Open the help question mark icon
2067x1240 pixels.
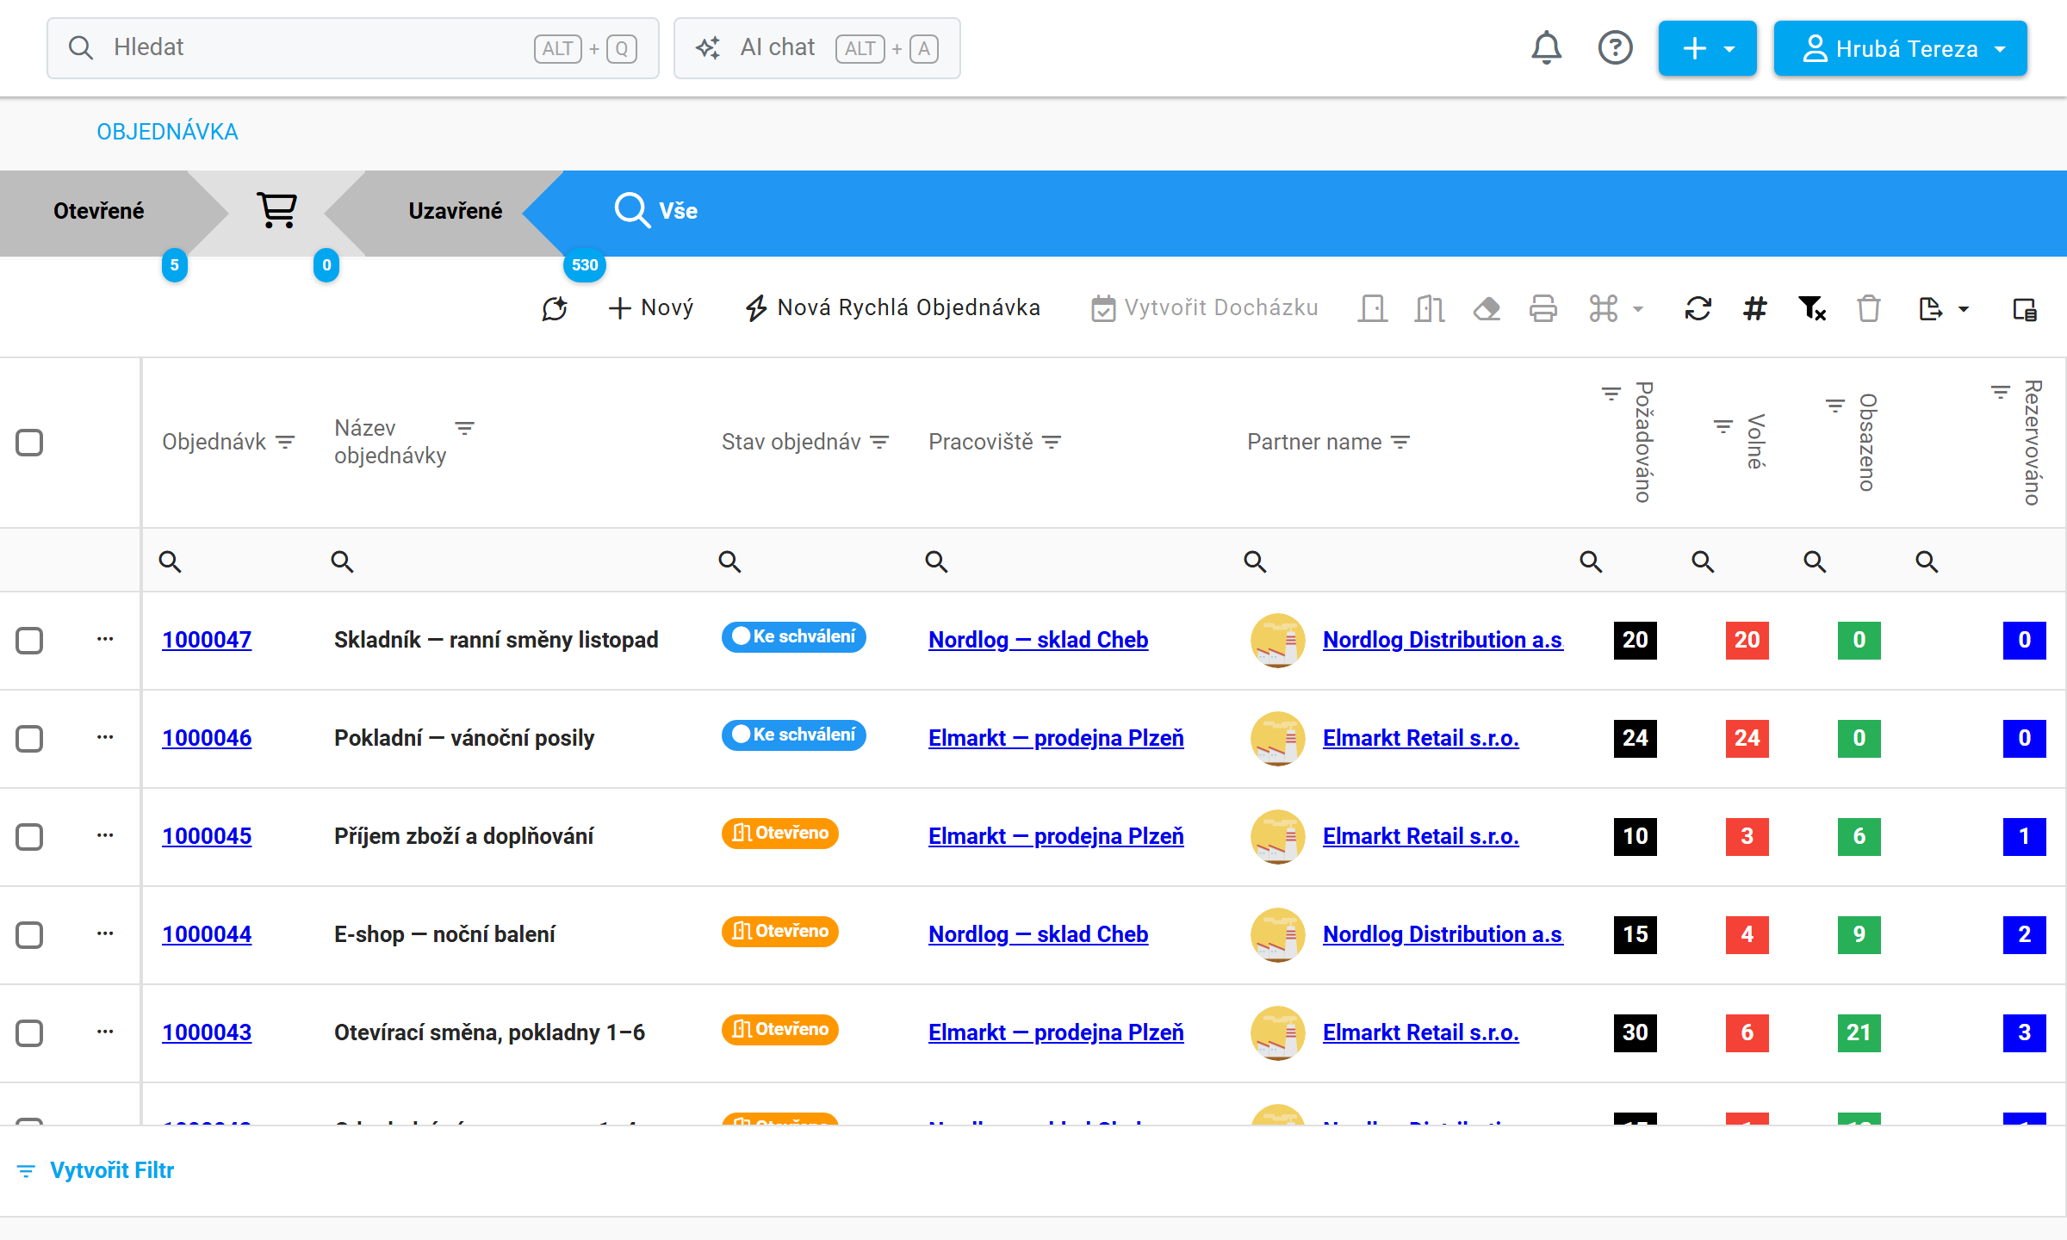coord(1615,48)
